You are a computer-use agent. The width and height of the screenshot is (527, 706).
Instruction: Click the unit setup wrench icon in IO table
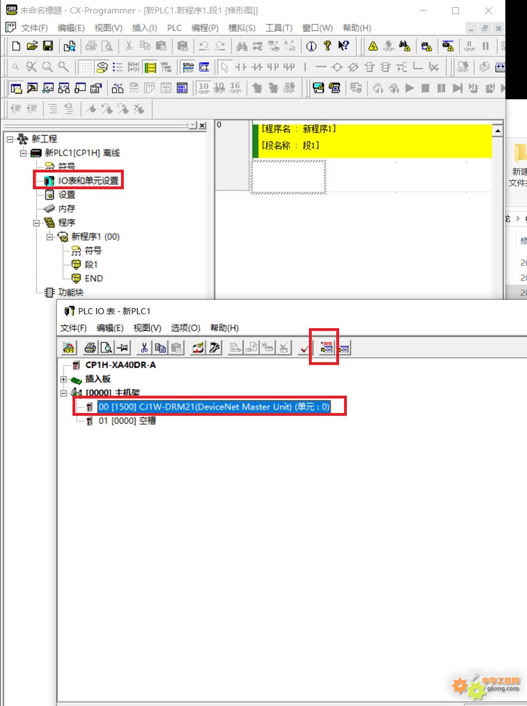214,348
